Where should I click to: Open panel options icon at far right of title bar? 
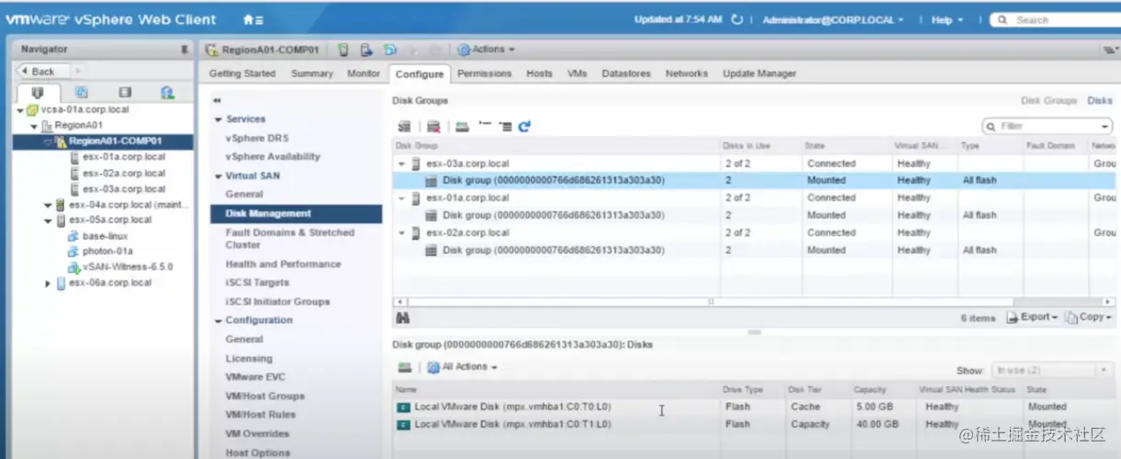click(1109, 50)
